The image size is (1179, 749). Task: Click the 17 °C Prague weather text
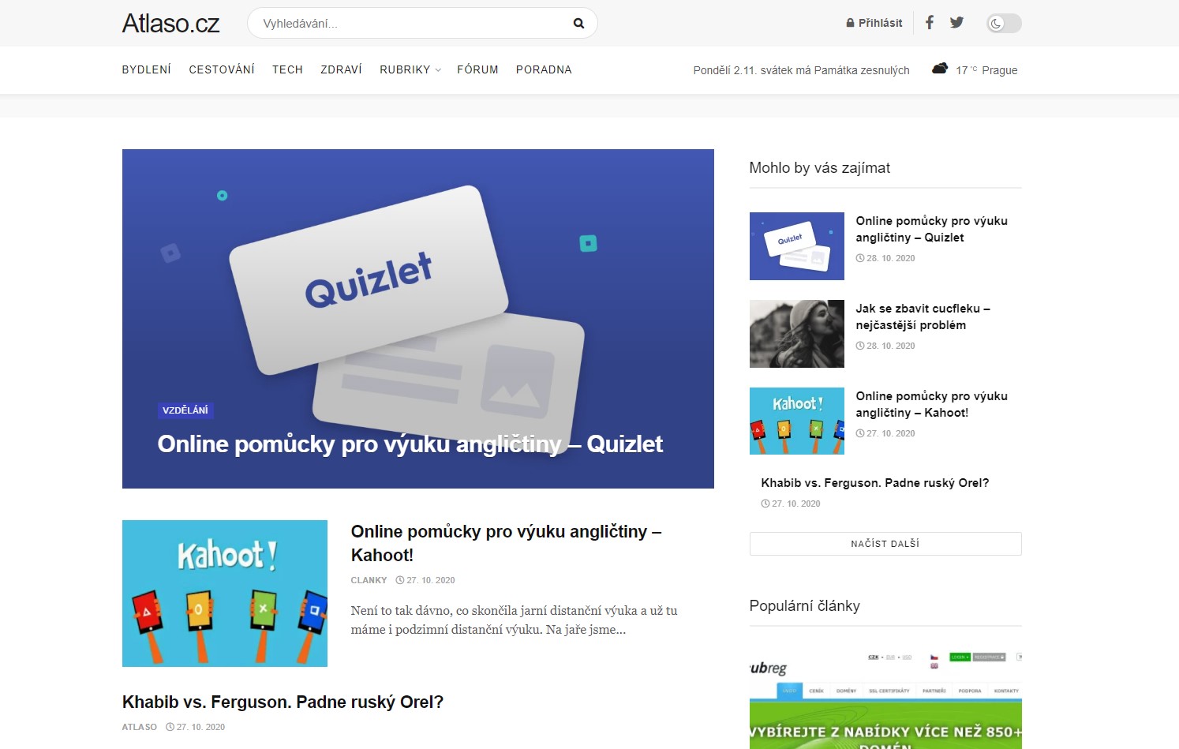pos(986,70)
